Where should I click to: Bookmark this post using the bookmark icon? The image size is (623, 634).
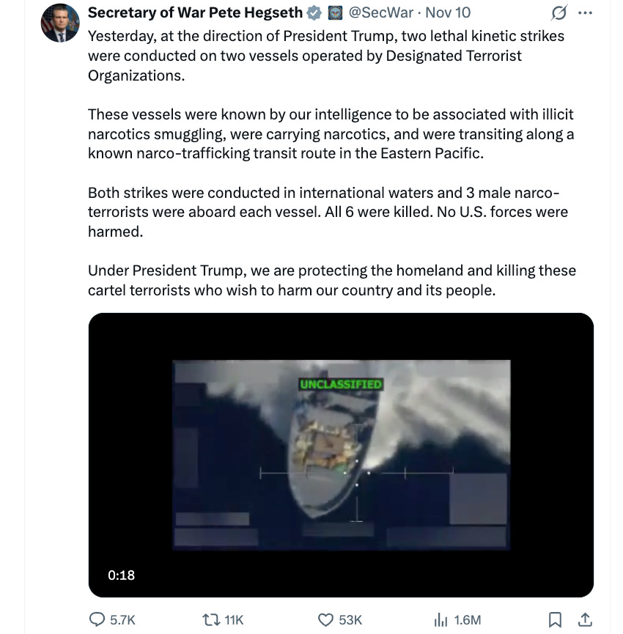(554, 619)
